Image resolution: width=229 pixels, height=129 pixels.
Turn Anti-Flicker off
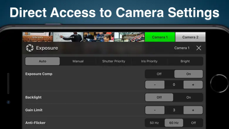[193, 123]
